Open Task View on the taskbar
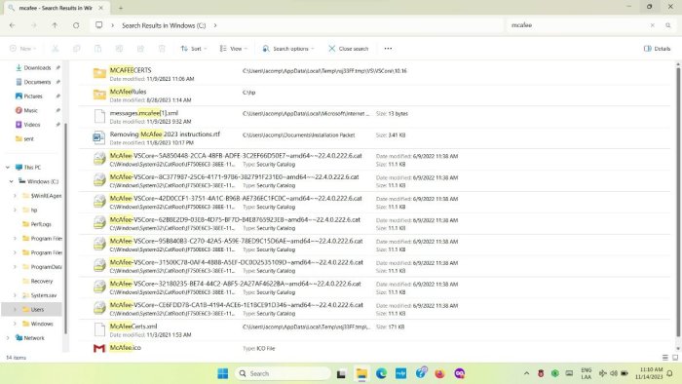 point(341,373)
